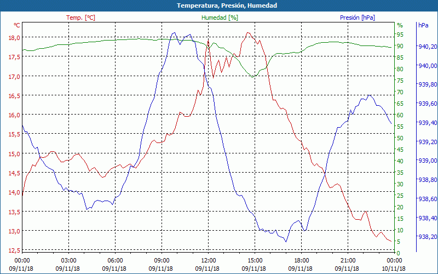
Task: Click pressure axis value '939,60'
Action: click(x=428, y=104)
